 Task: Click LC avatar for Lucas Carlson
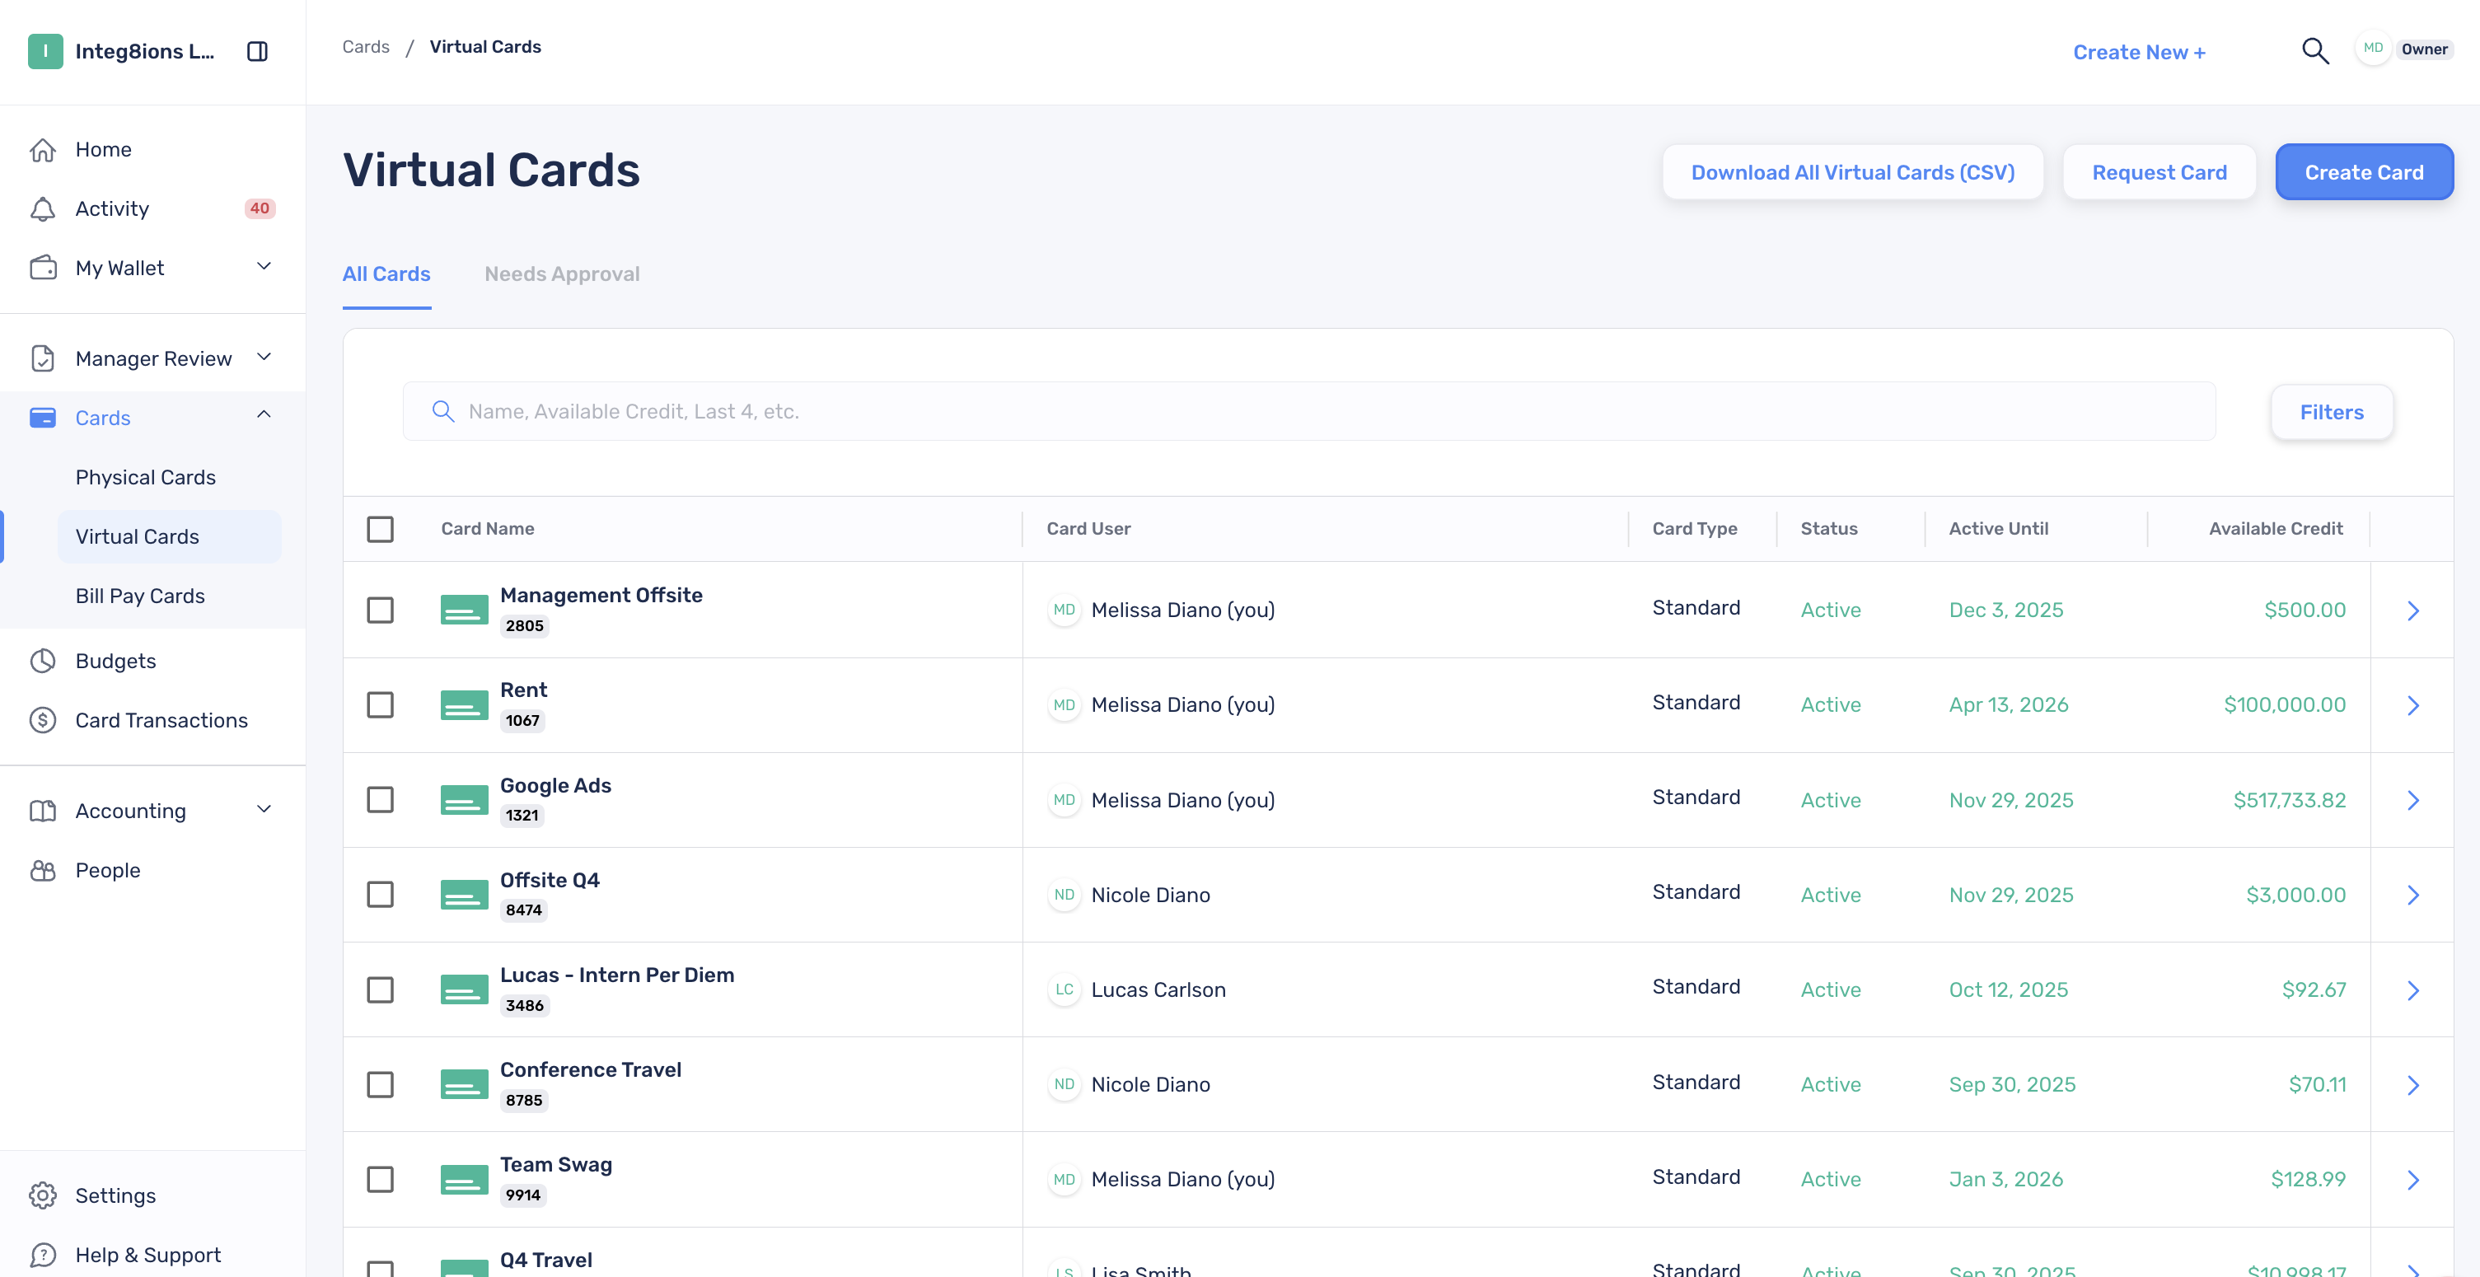point(1064,989)
